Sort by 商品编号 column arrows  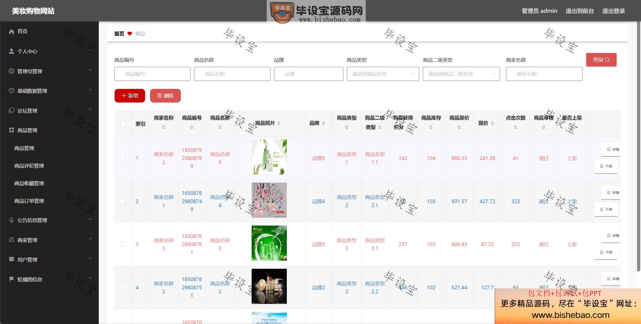[192, 127]
